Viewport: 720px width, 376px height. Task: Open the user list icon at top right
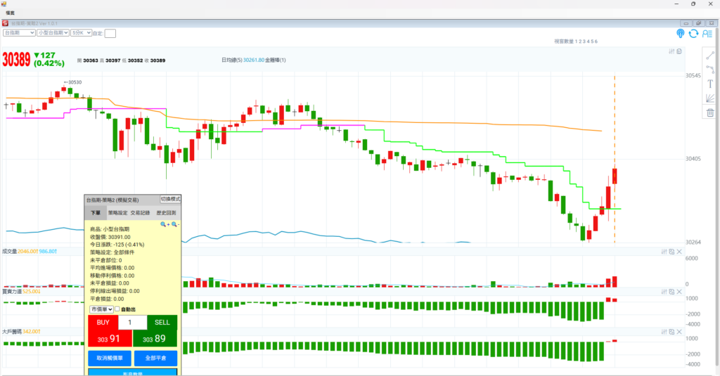(707, 33)
